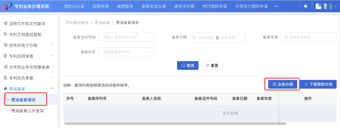The width and height of the screenshot is (340, 128).
Task: Click the 备案证件号码 input field
Action: tap(126, 37)
